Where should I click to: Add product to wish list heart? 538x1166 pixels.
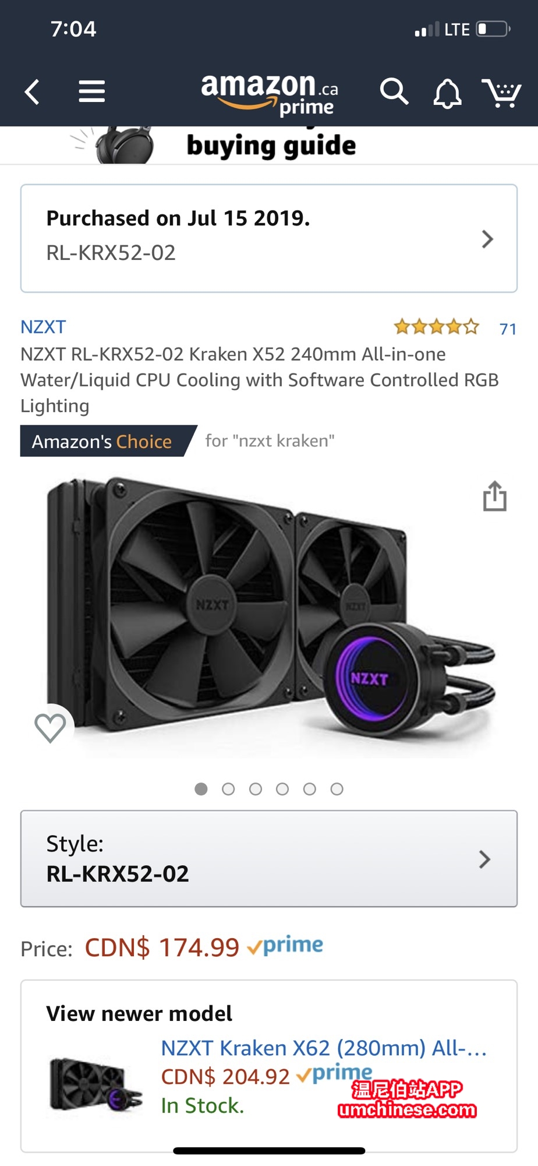pos(50,728)
